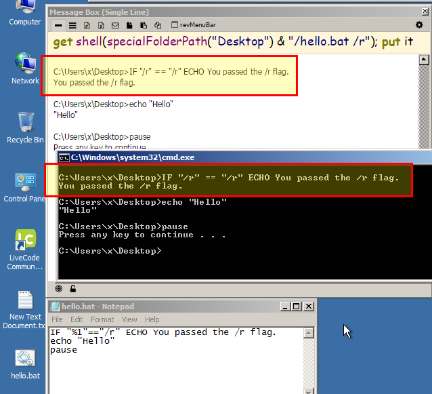Open the File menu in Notepad
The image size is (432, 394).
coord(57,319)
